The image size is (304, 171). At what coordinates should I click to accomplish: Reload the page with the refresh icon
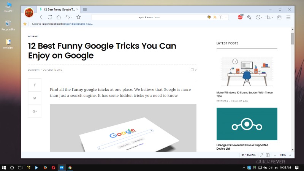click(x=50, y=17)
